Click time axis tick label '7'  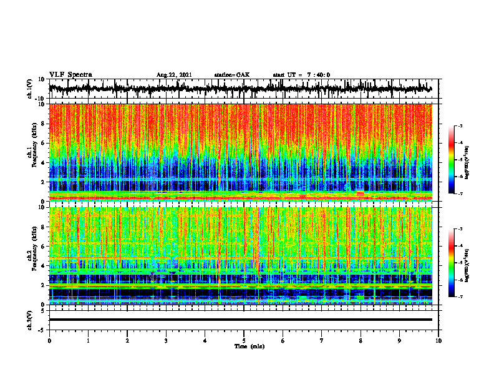(322, 341)
